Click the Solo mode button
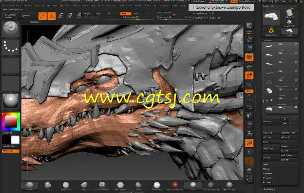 point(249,170)
